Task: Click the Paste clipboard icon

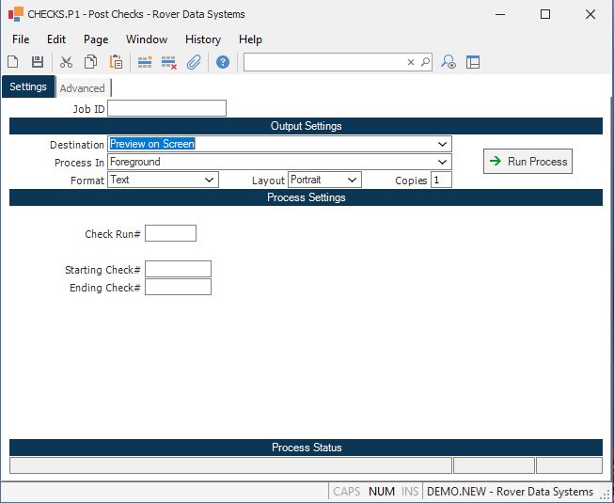Action: coord(116,62)
